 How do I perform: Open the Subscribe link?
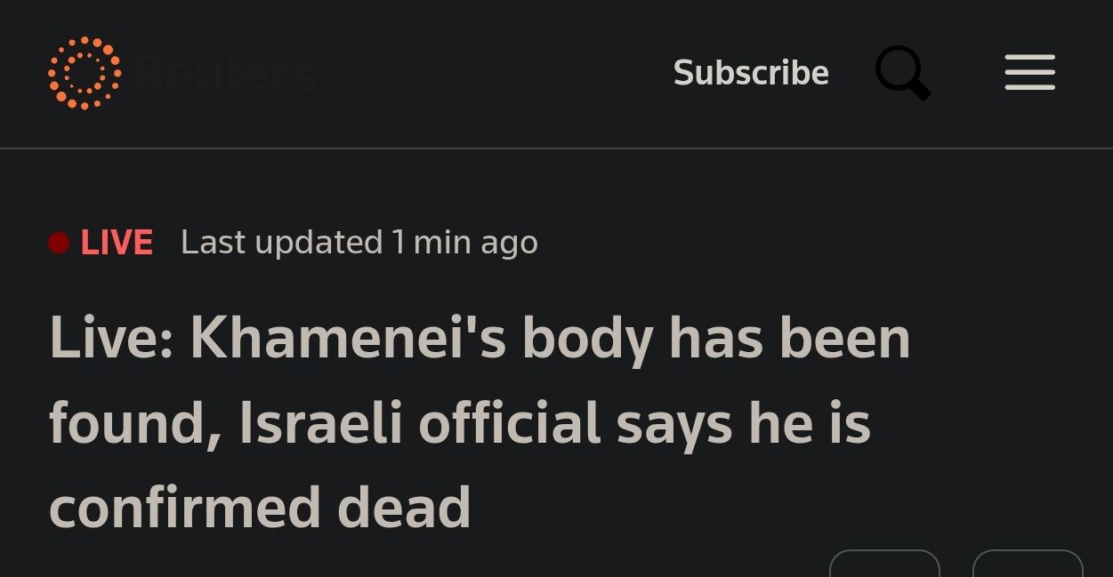751,73
